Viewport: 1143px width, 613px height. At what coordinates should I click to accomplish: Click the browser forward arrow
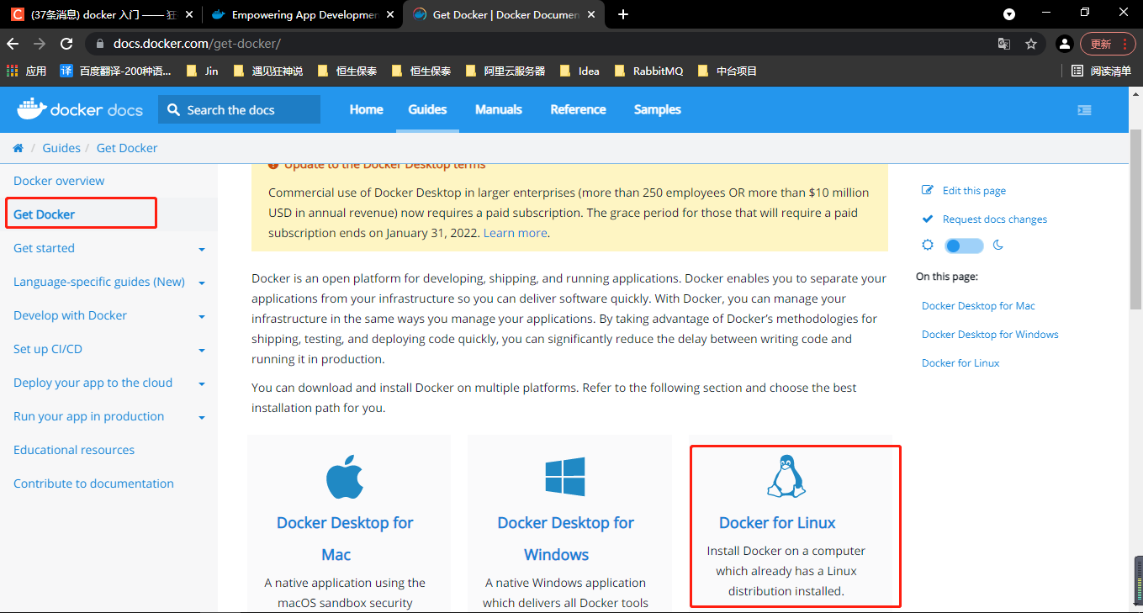pyautogui.click(x=40, y=44)
